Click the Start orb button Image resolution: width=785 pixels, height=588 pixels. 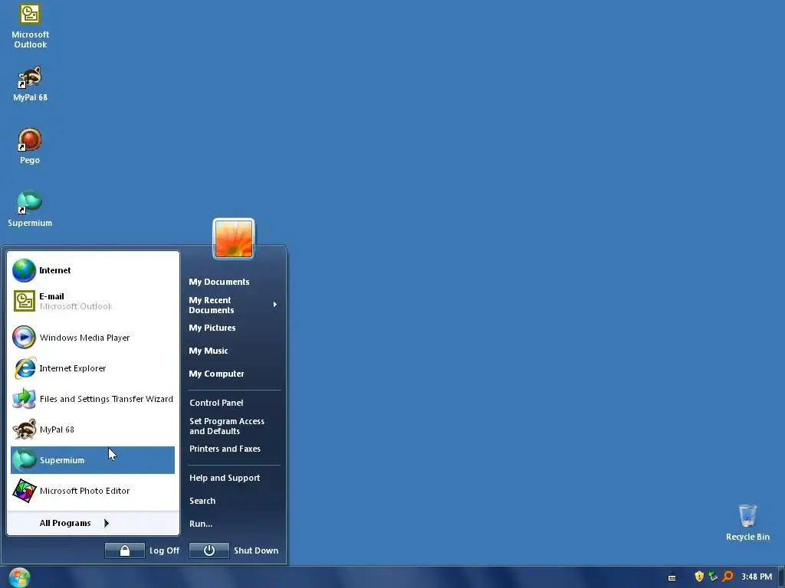pyautogui.click(x=19, y=577)
